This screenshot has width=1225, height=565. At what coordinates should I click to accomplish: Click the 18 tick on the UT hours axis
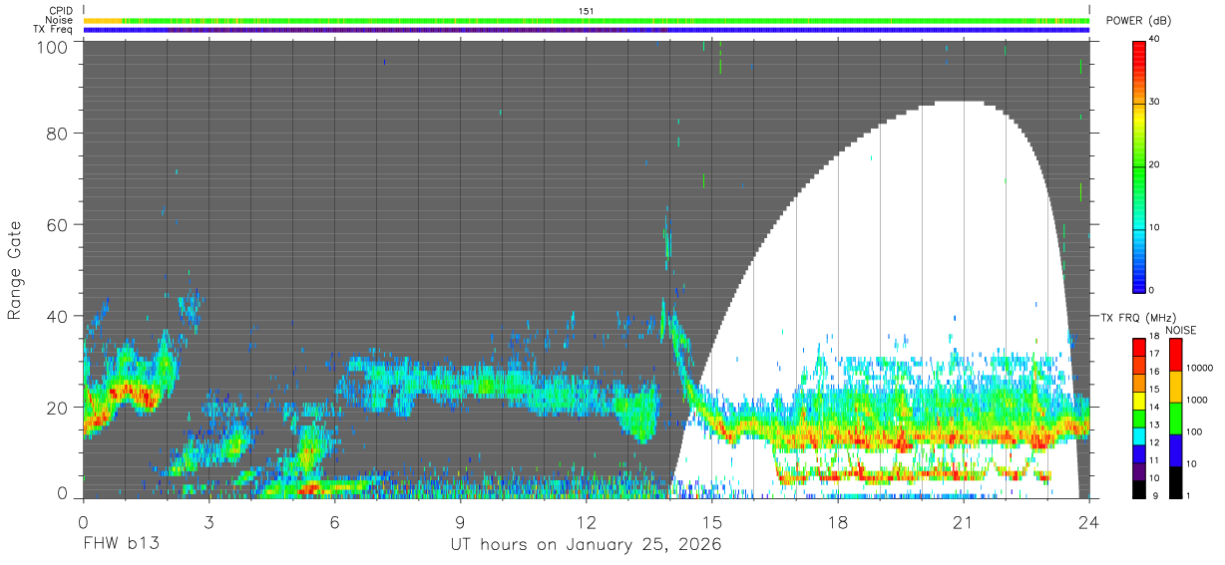click(838, 522)
